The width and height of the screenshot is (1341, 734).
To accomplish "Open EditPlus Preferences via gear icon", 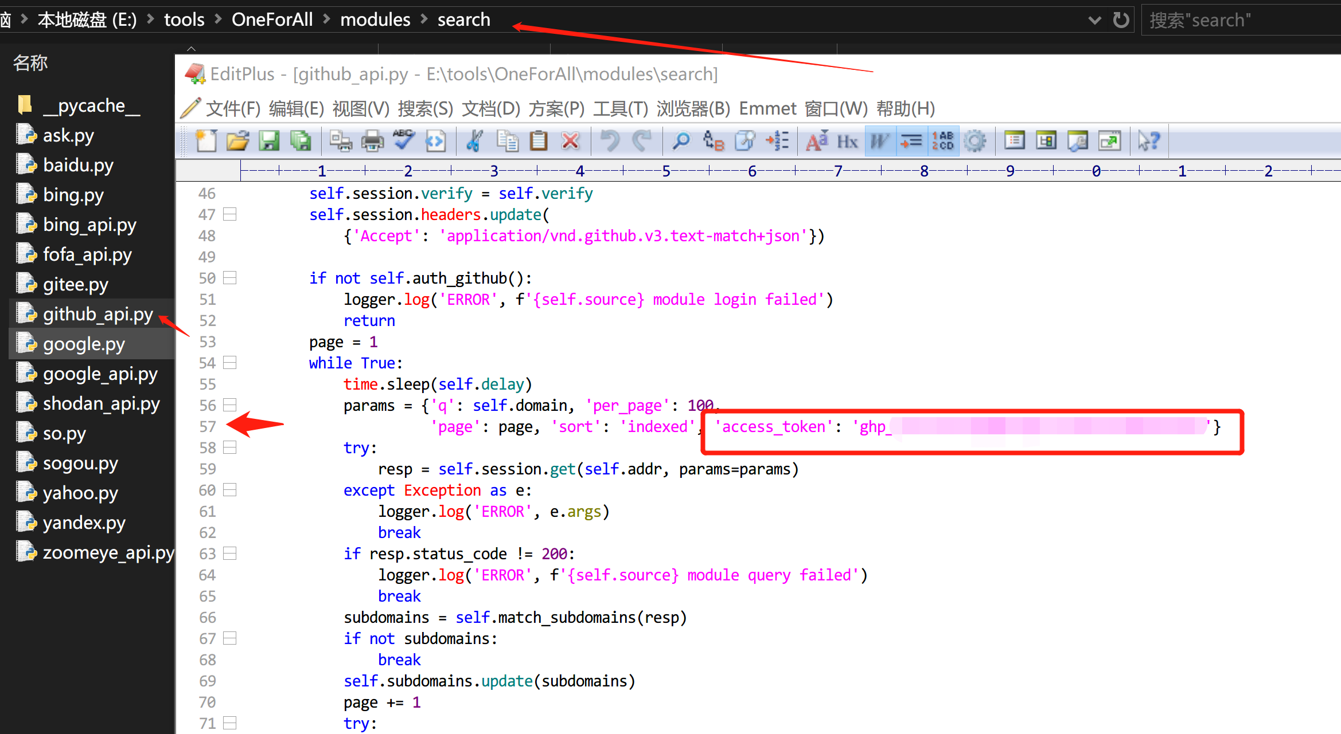I will point(976,140).
